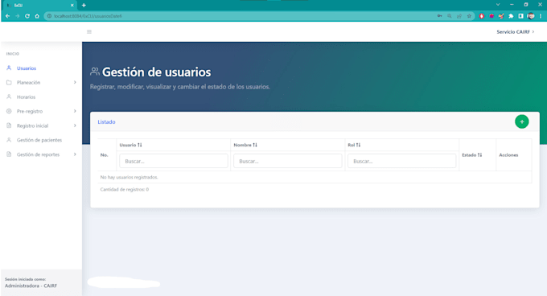Open Gestión de reportes menu item
Image resolution: width=547 pixels, height=296 pixels.
coord(38,154)
